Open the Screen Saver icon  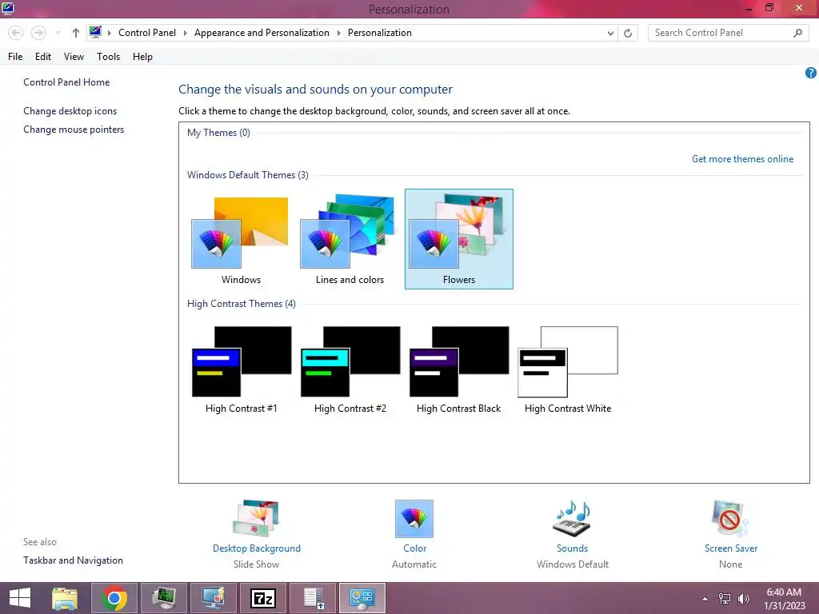[x=730, y=518]
